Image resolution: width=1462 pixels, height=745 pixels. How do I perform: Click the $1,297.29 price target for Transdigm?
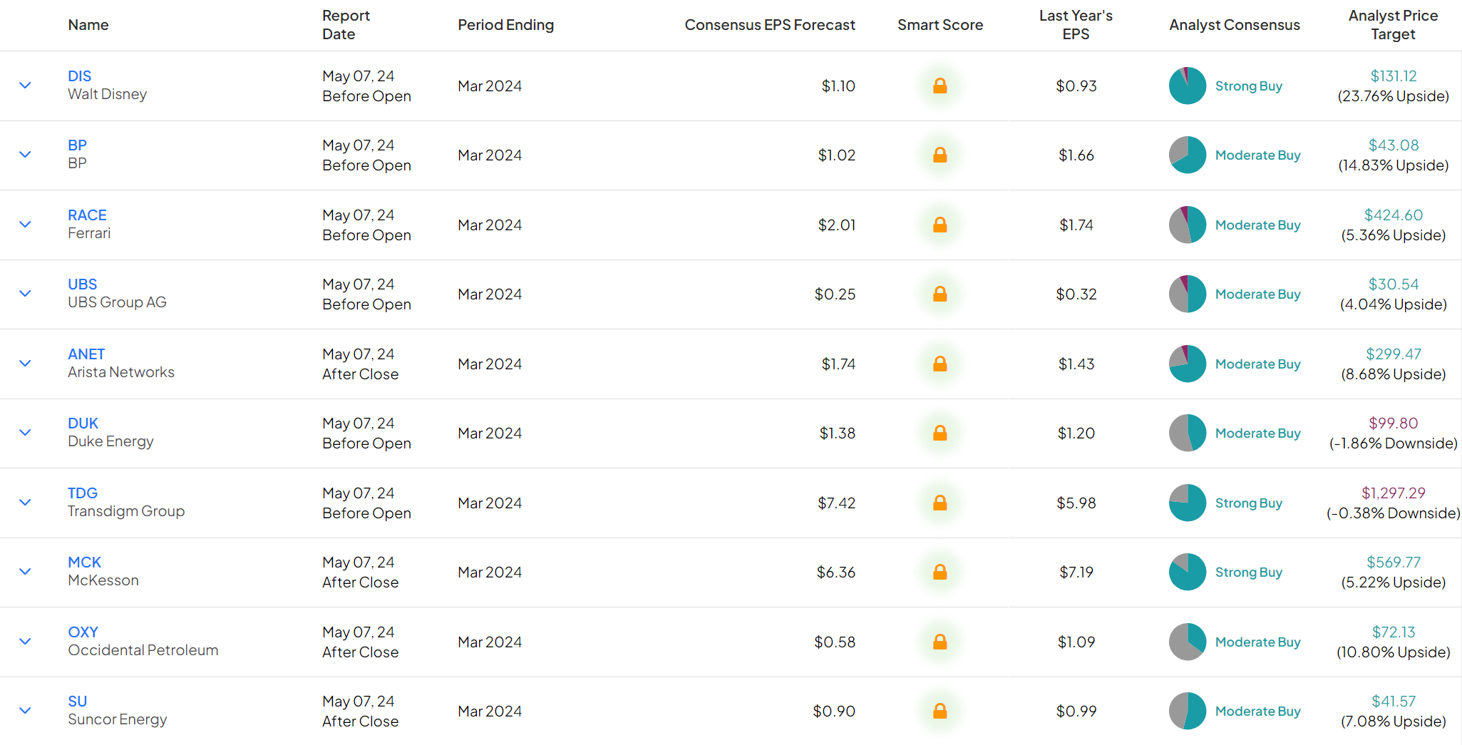[x=1394, y=493]
